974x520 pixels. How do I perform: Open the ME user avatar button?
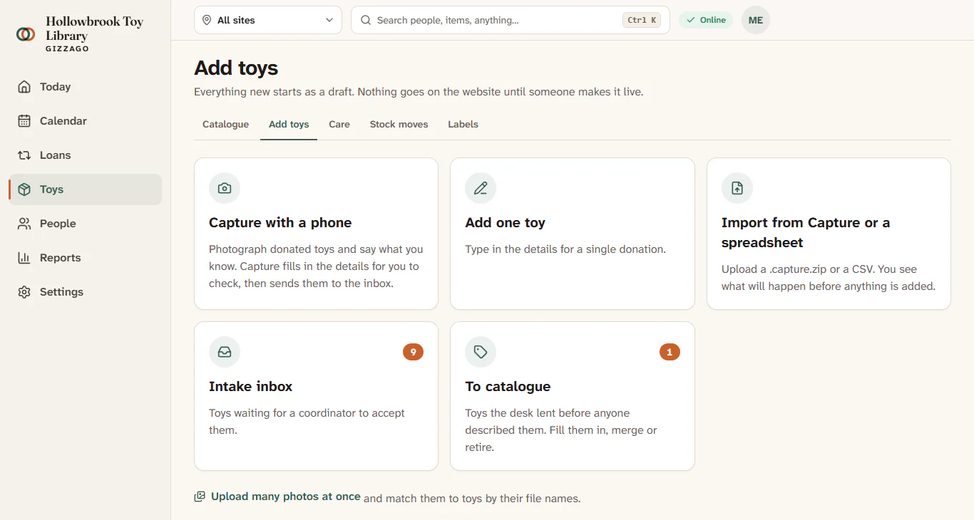[756, 20]
